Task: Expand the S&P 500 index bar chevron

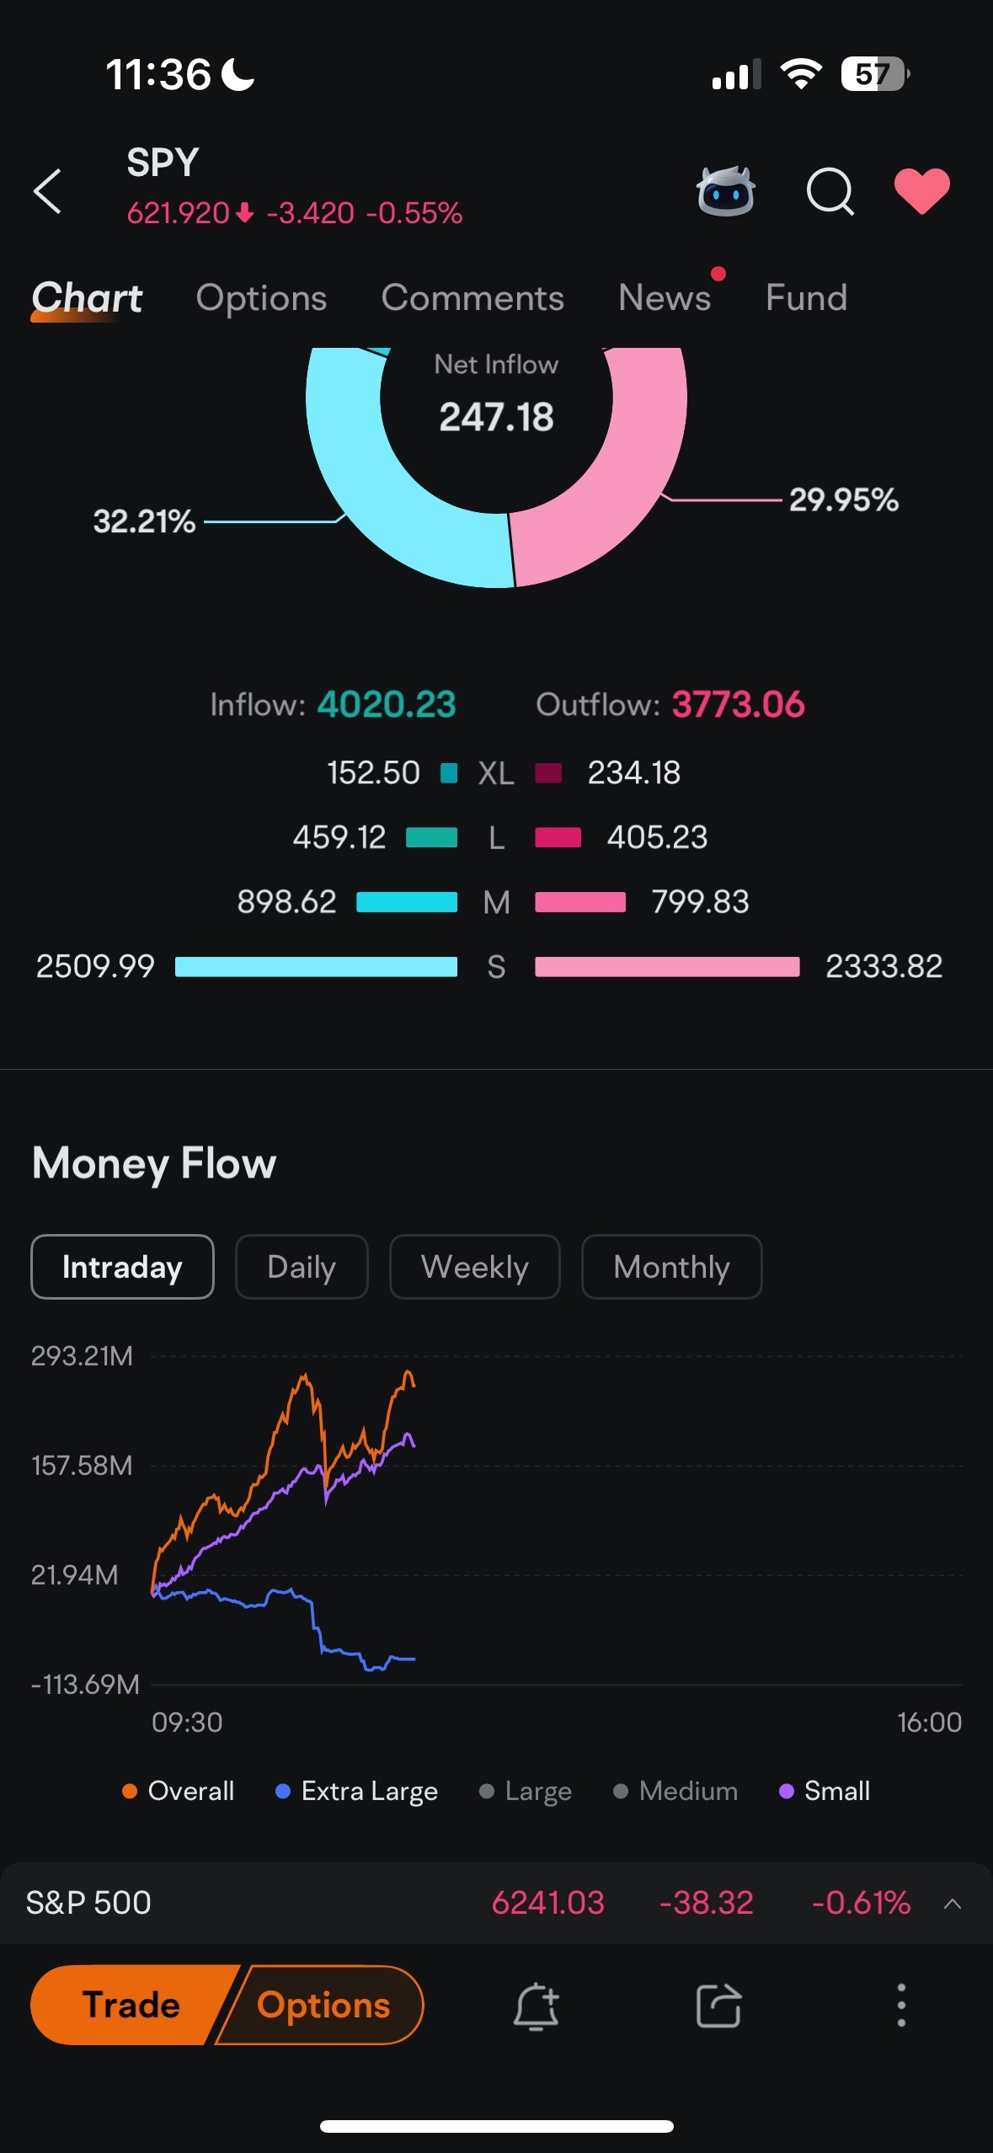Action: [953, 1903]
